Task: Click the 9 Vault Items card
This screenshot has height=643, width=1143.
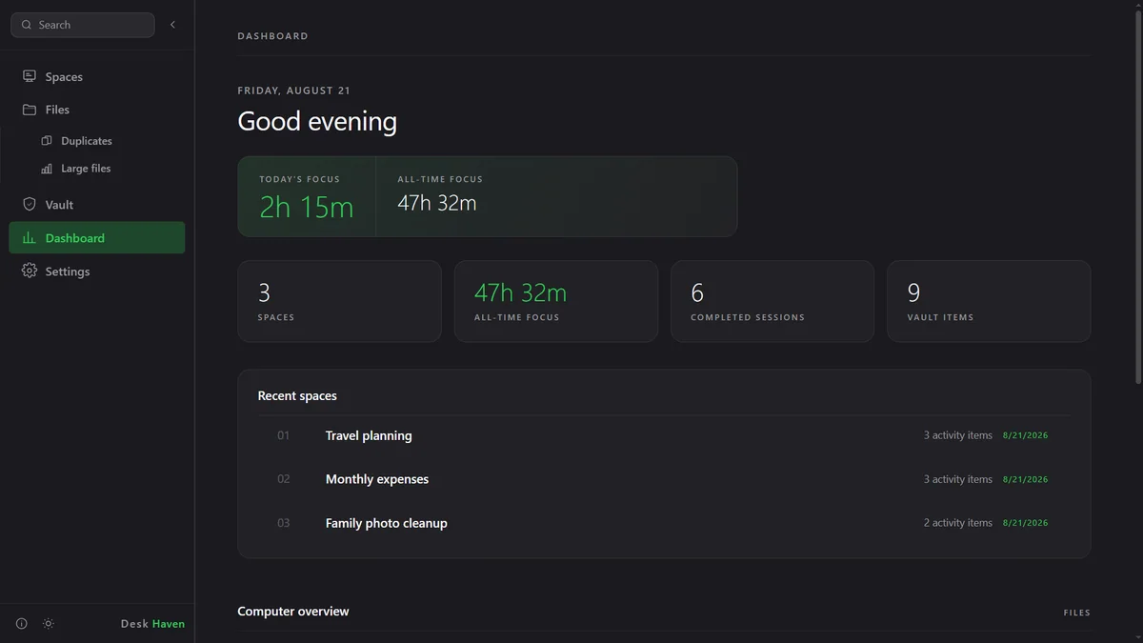Action: (x=989, y=301)
